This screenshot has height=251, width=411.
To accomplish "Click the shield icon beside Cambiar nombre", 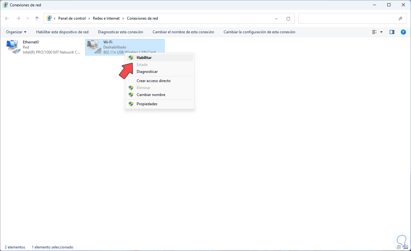I will pos(131,95).
